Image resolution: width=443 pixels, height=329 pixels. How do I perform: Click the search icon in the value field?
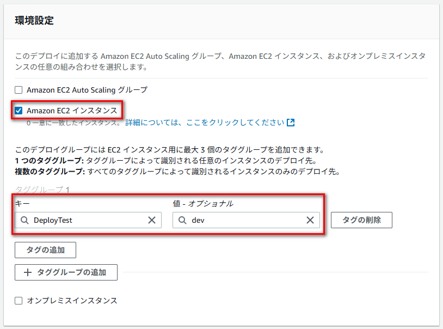(x=182, y=220)
